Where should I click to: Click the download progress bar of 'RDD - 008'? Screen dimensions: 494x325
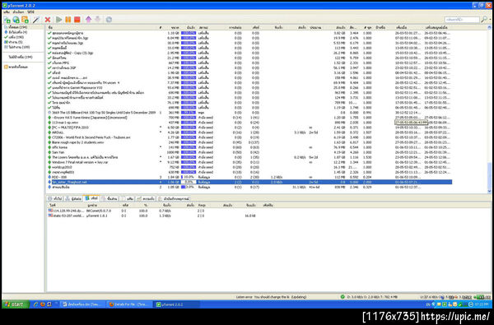pyautogui.click(x=189, y=177)
